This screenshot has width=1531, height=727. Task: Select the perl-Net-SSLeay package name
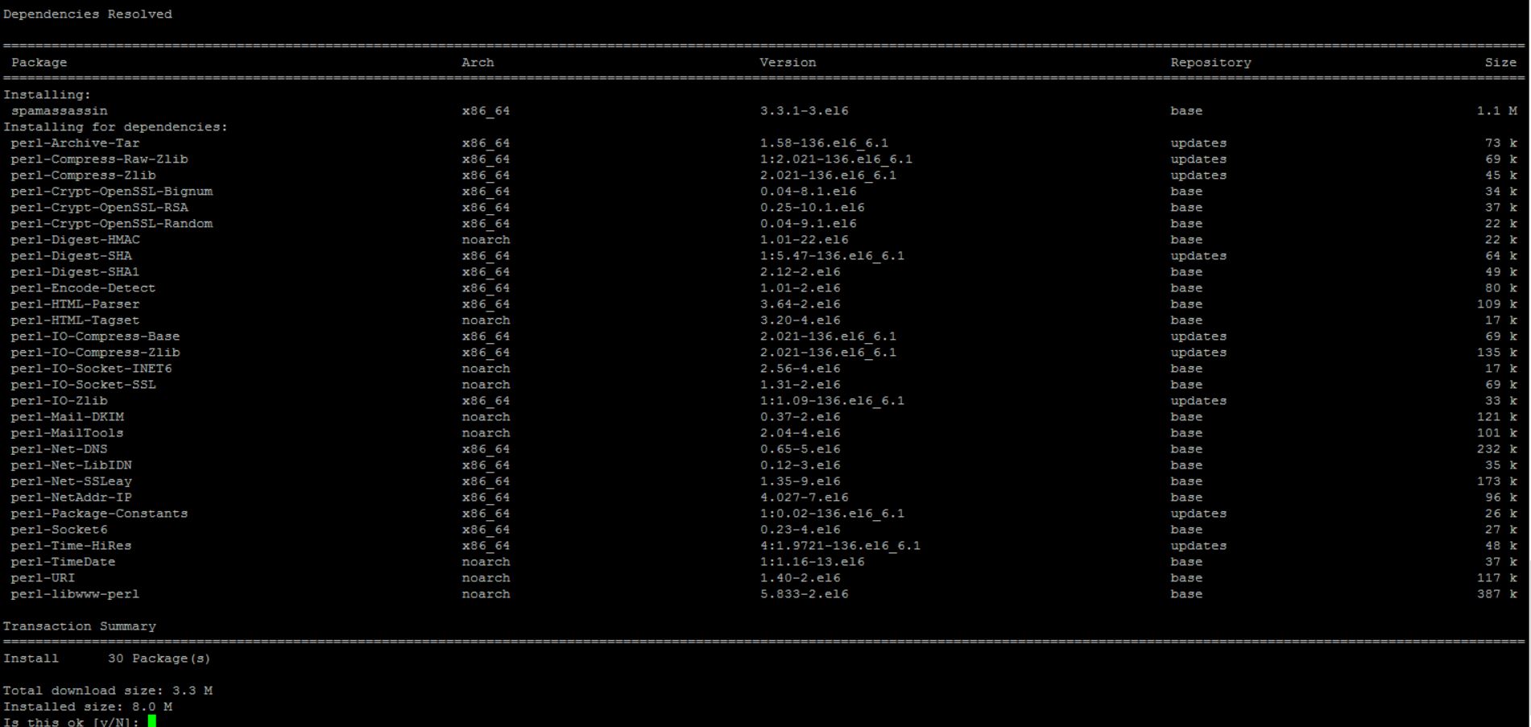(x=72, y=481)
